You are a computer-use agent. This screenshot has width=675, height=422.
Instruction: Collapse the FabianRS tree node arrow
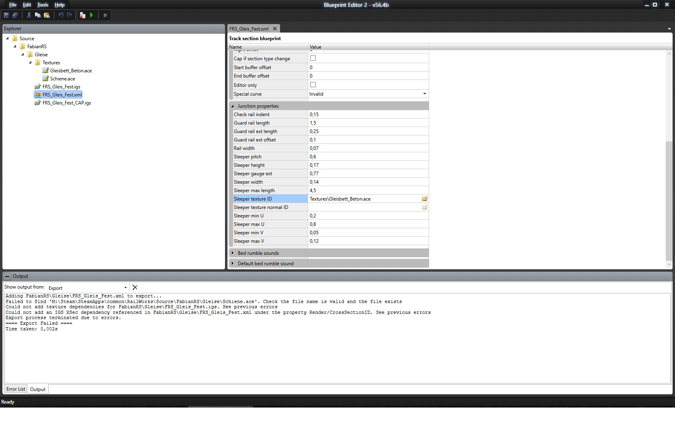tap(15, 47)
